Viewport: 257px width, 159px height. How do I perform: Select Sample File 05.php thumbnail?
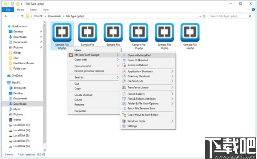(139, 36)
